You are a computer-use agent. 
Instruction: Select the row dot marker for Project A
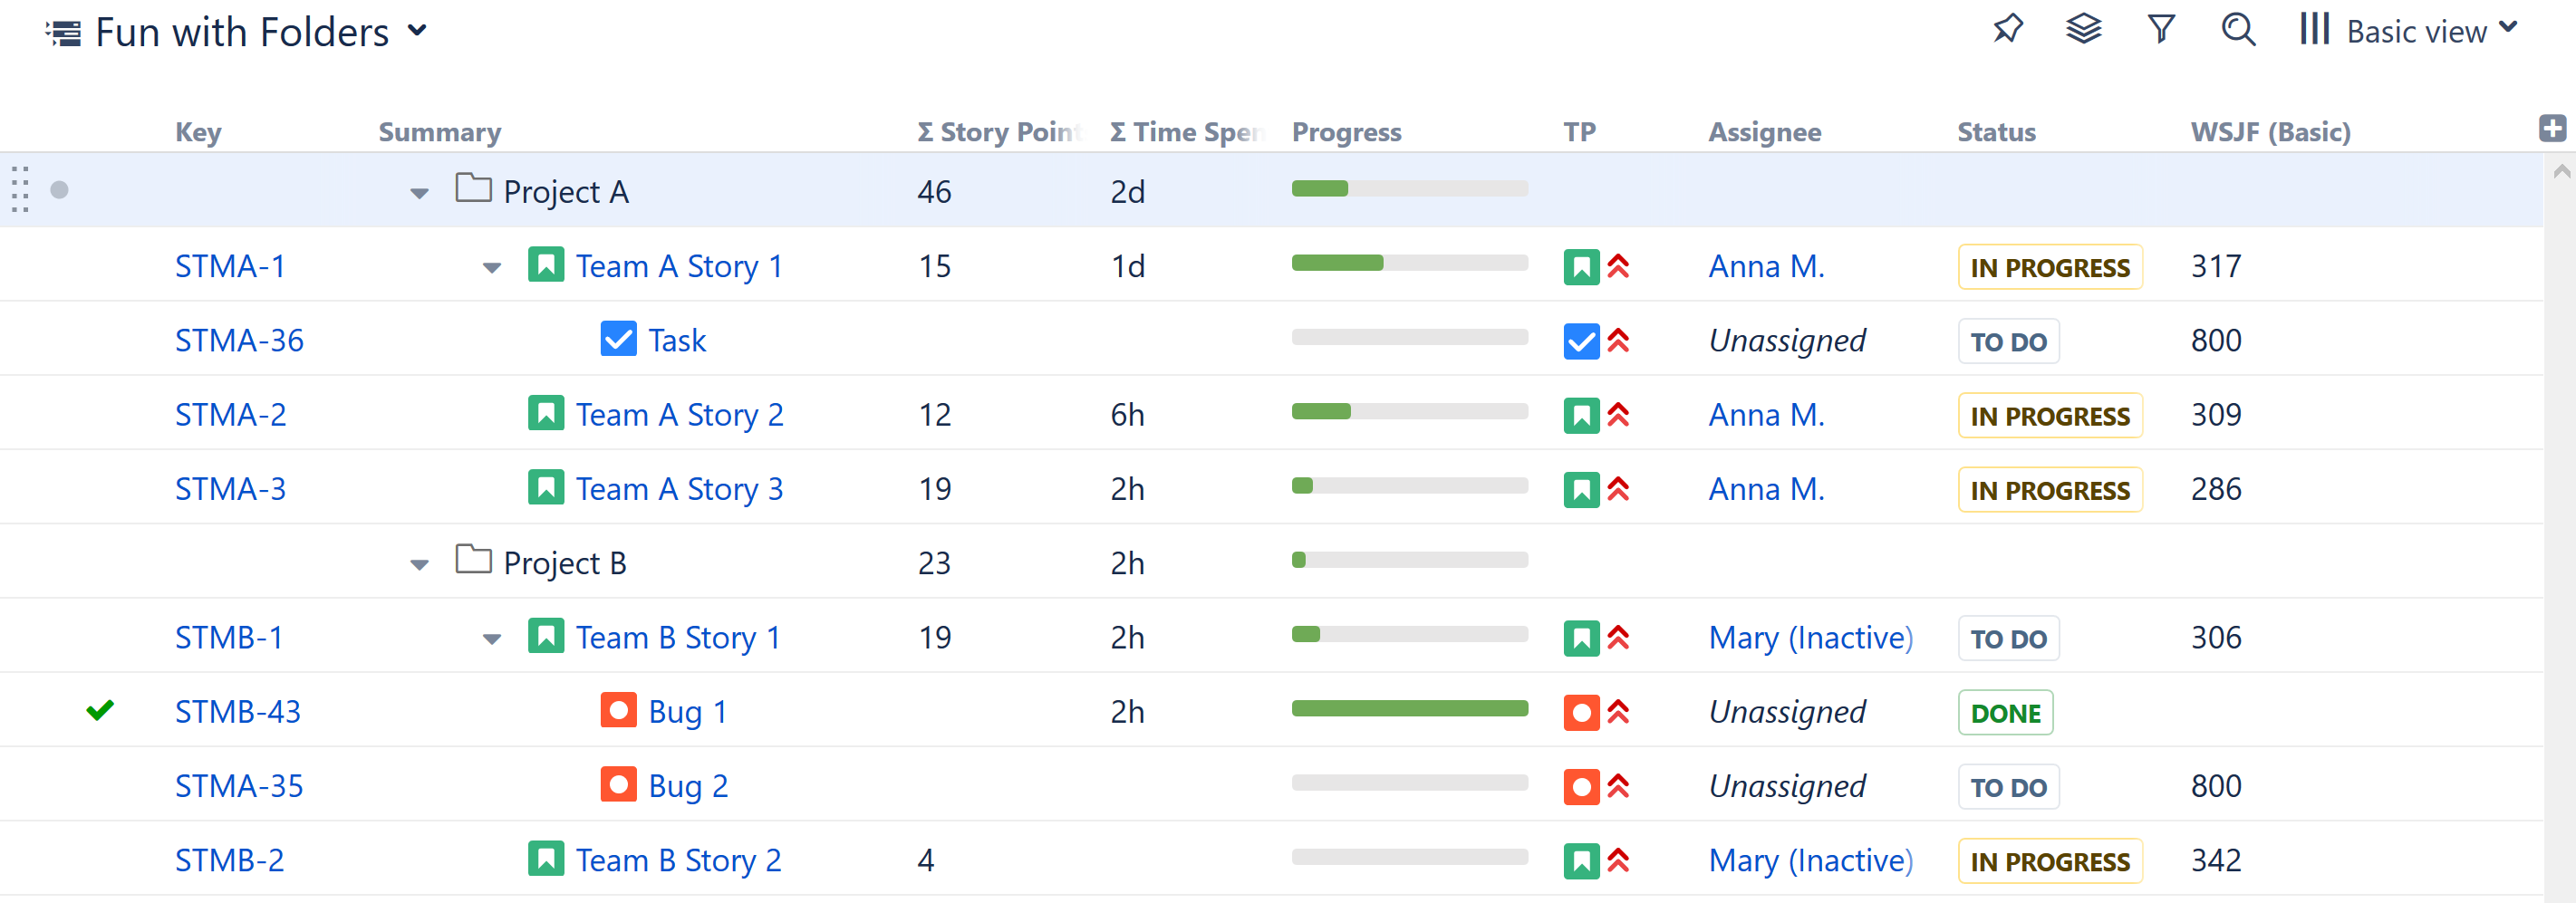(x=60, y=190)
